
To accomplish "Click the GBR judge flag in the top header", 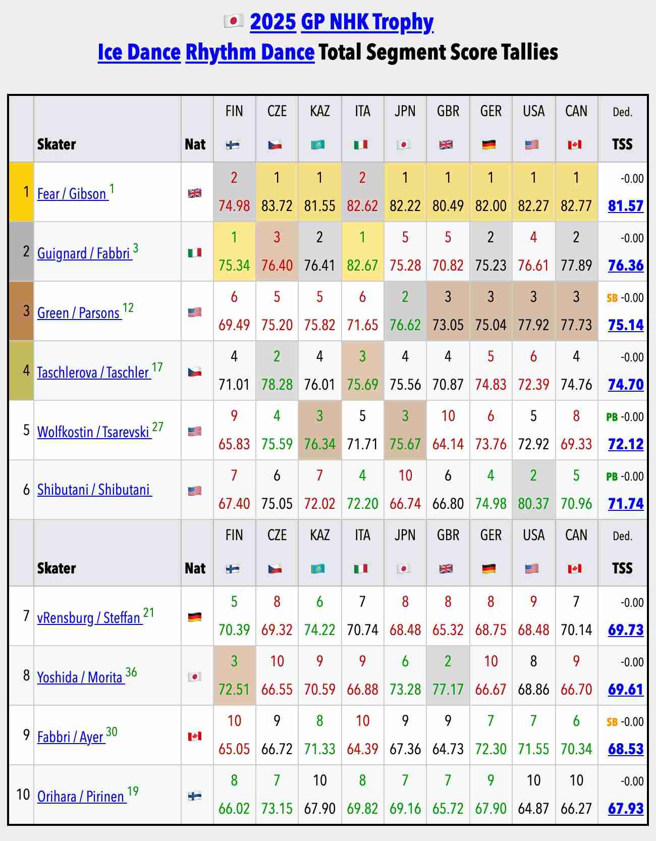I will point(446,145).
